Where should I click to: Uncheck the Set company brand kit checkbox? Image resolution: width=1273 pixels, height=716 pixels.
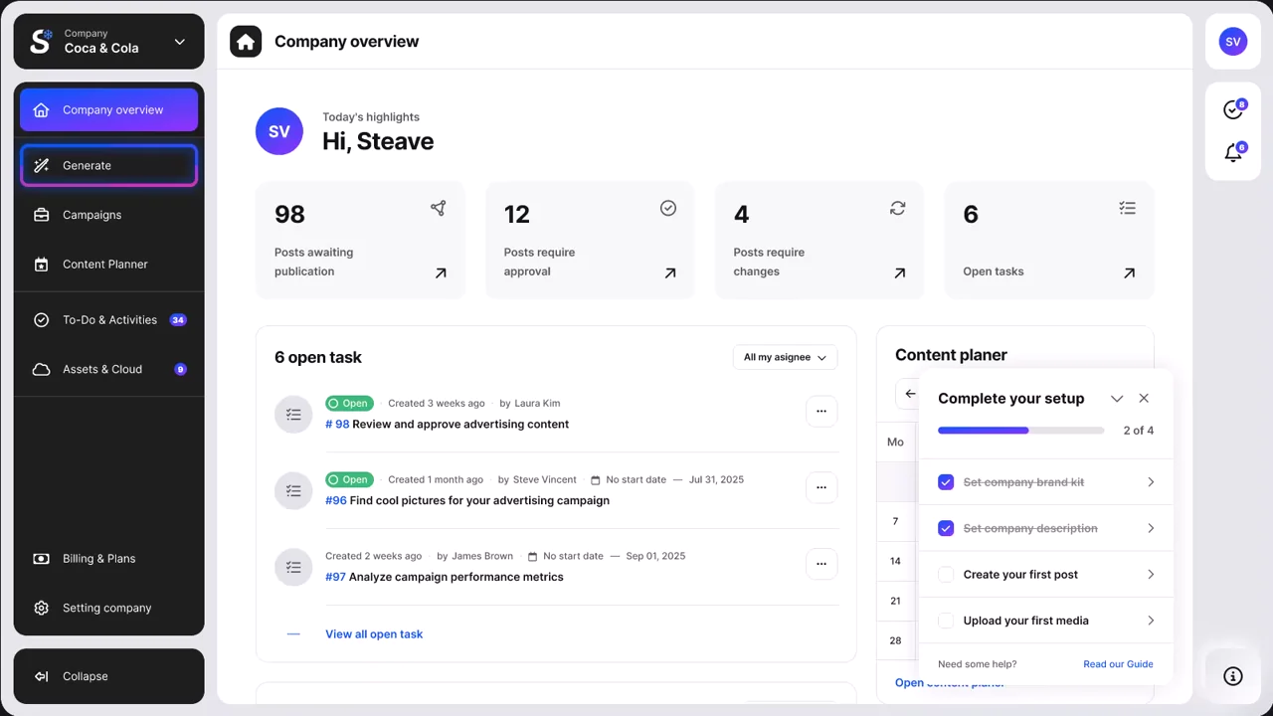click(x=946, y=482)
